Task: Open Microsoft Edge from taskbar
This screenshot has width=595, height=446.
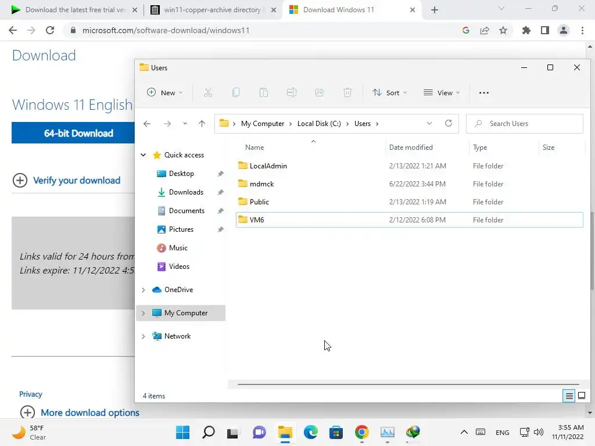Action: [x=310, y=432]
